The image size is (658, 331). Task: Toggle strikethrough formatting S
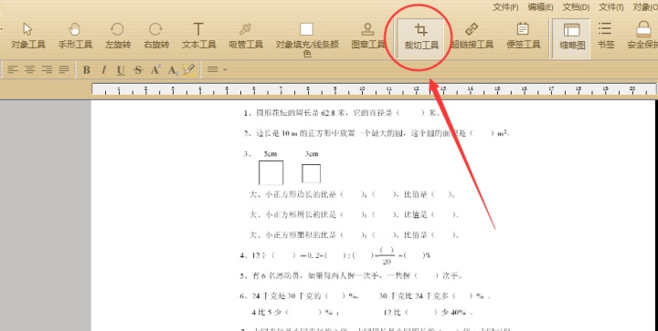pos(138,70)
